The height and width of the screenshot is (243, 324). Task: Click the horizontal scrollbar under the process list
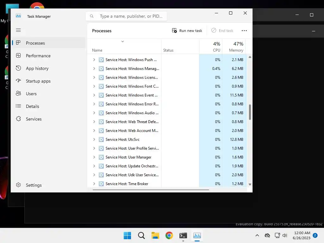(x=151, y=190)
